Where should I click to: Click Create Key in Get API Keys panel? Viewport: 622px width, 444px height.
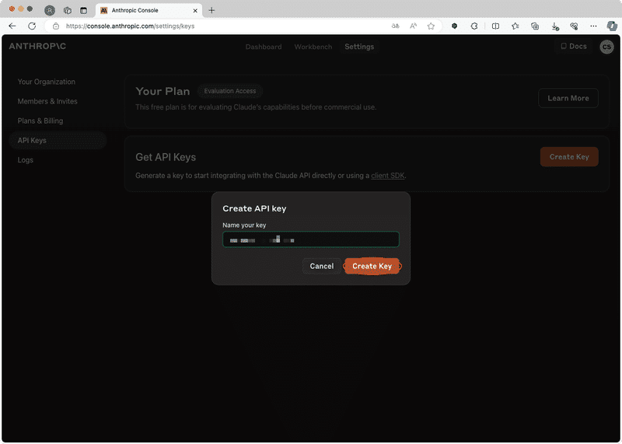[x=569, y=157]
